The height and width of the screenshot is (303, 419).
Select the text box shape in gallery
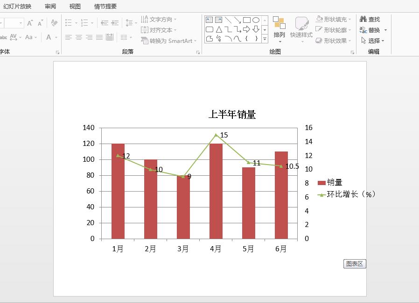tap(209, 20)
